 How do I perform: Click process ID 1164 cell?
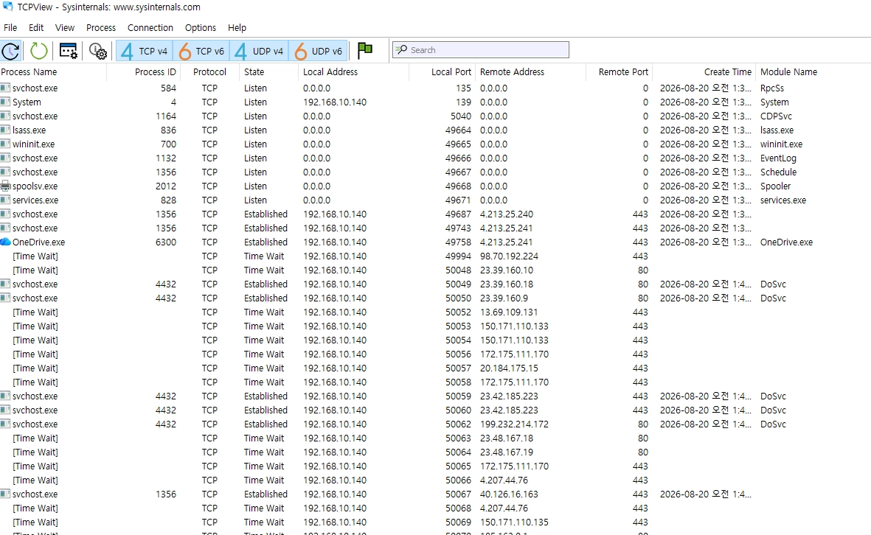tap(166, 116)
